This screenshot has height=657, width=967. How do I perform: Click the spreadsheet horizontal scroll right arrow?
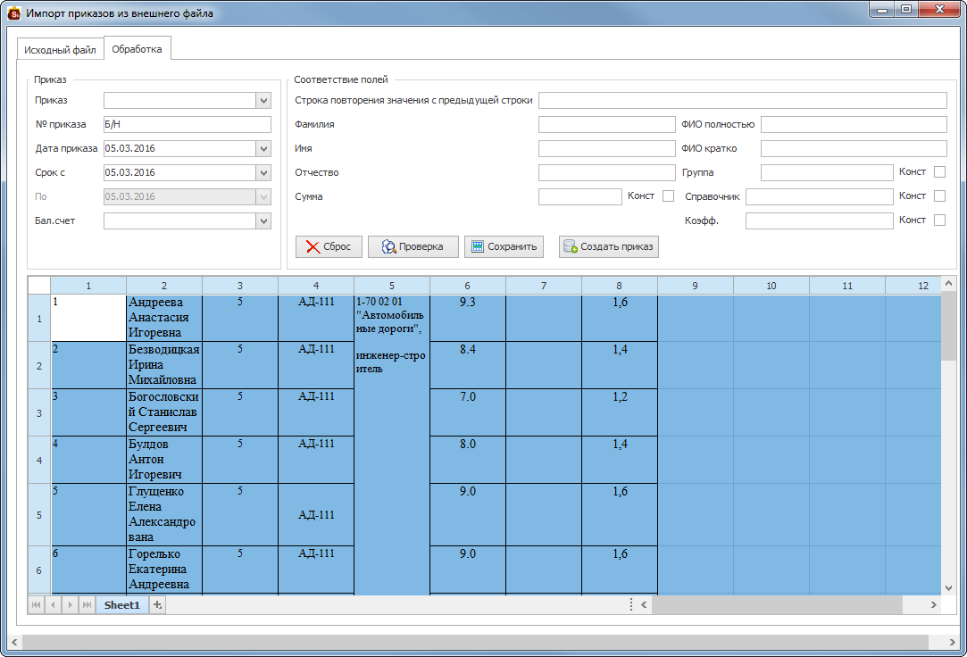[933, 605]
